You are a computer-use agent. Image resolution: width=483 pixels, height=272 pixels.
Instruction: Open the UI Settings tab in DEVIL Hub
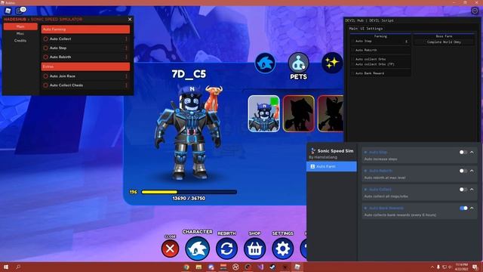pos(371,29)
